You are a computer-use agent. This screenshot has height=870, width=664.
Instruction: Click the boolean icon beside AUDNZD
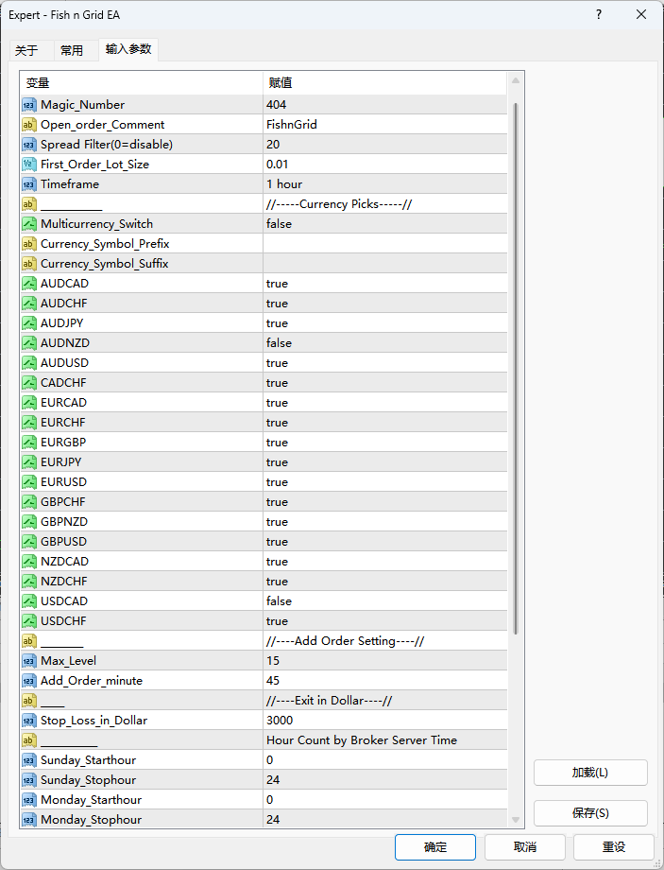29,343
